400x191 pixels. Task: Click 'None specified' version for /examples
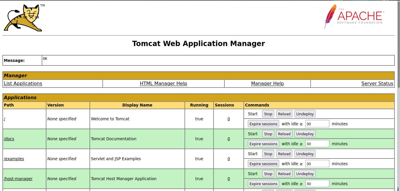click(x=62, y=159)
